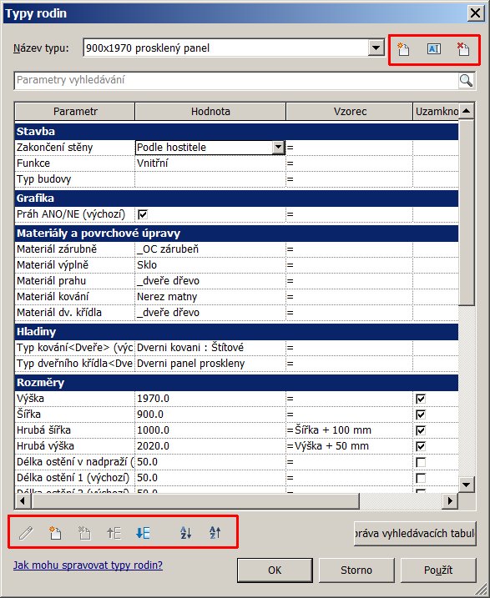
Task: Click the vertical scrollbar up arrow
Action: point(466,111)
